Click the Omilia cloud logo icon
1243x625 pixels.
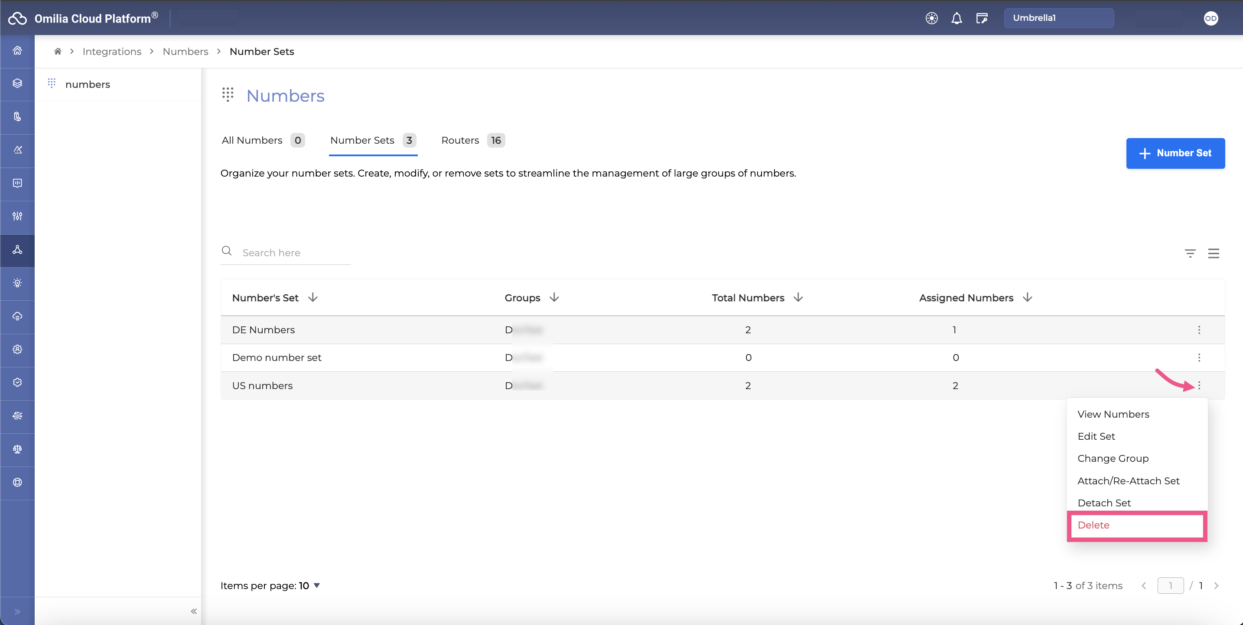tap(17, 18)
